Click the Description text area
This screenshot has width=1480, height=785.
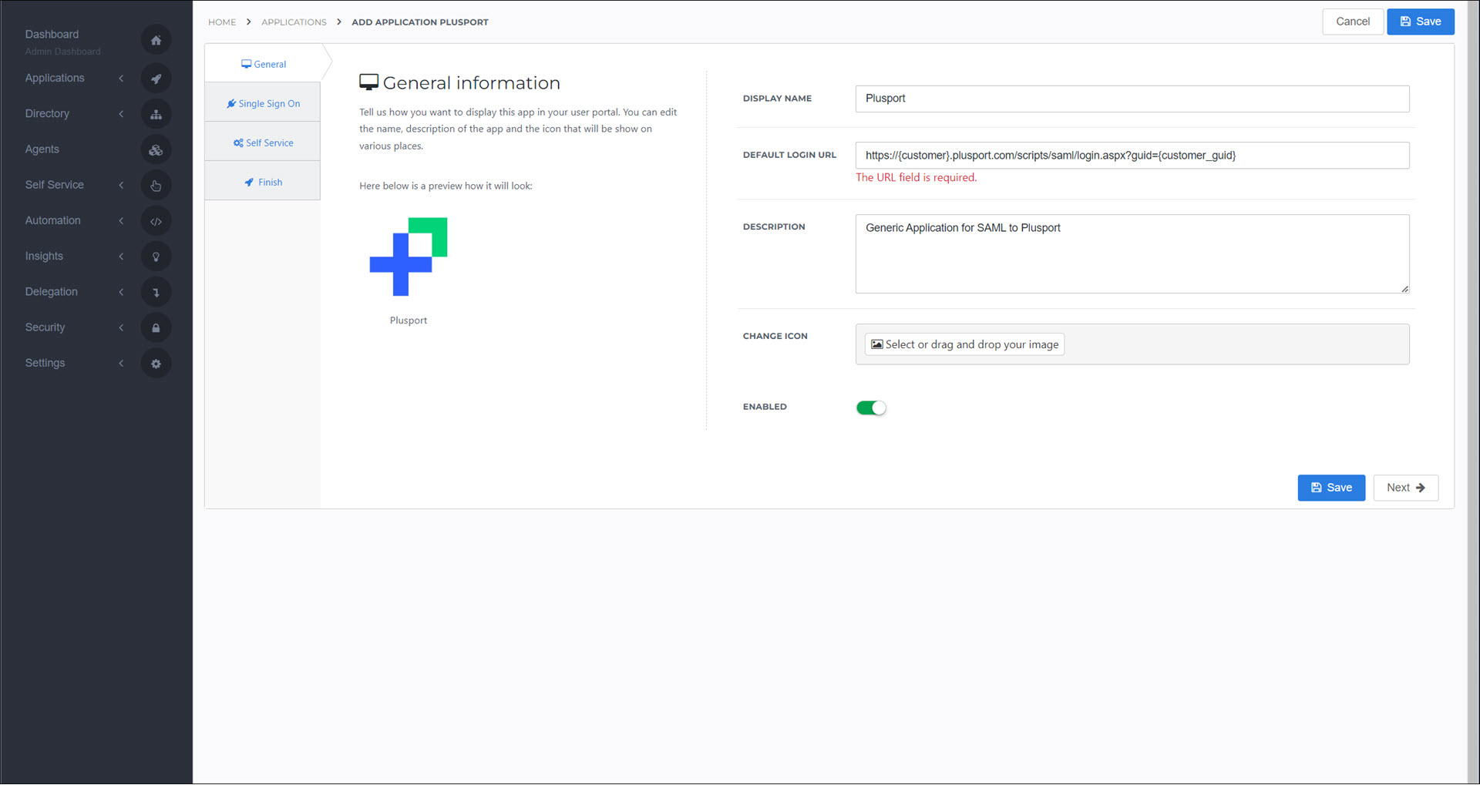point(1132,254)
